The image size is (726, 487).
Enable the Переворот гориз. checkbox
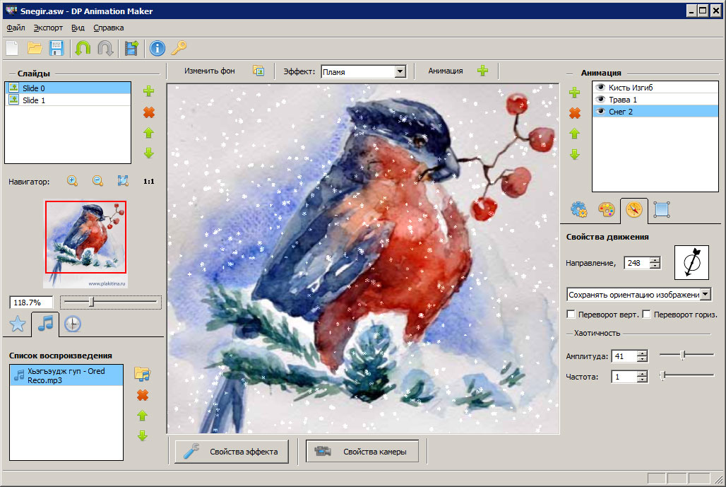646,314
